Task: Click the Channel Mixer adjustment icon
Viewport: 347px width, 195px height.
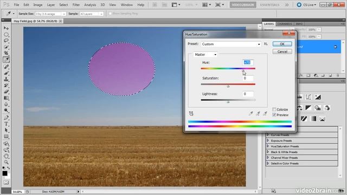Action: 327,108
